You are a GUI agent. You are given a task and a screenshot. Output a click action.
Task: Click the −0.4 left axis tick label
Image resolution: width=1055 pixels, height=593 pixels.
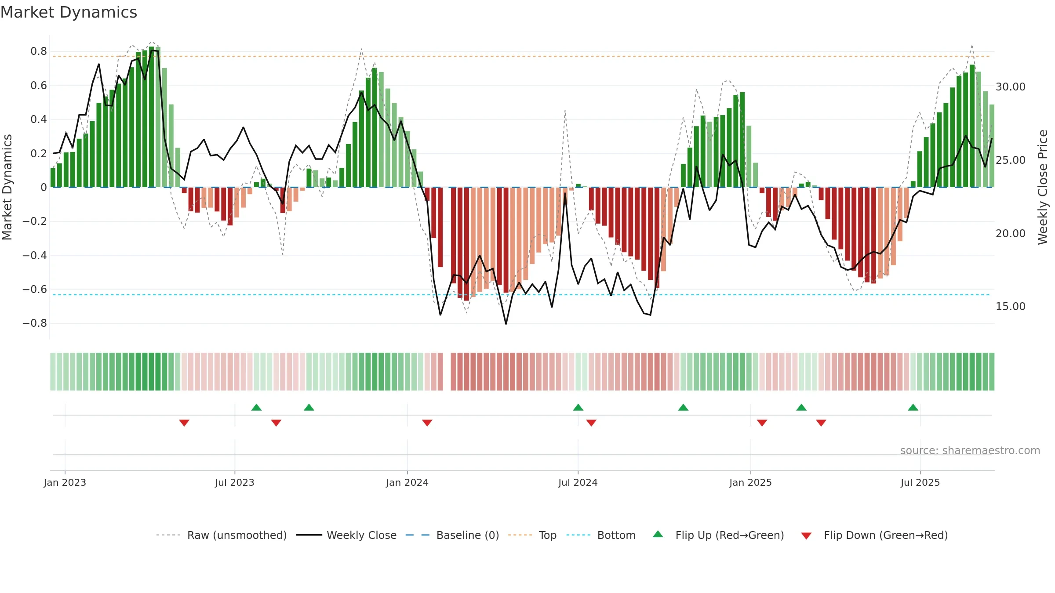click(x=35, y=255)
